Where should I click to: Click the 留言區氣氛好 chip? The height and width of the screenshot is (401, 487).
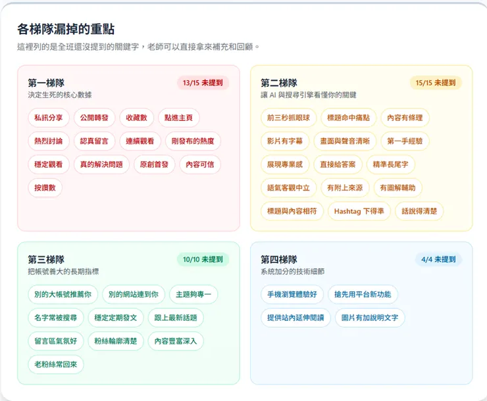pos(55,341)
